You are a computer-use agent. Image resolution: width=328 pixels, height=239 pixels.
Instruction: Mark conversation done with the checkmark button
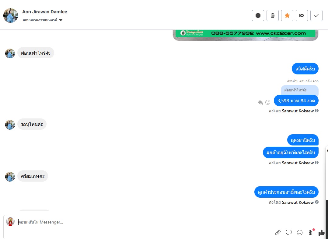click(316, 15)
